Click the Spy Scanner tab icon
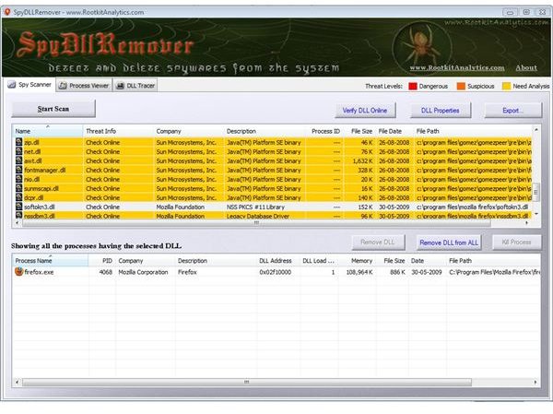The width and height of the screenshot is (553, 414). coord(12,85)
